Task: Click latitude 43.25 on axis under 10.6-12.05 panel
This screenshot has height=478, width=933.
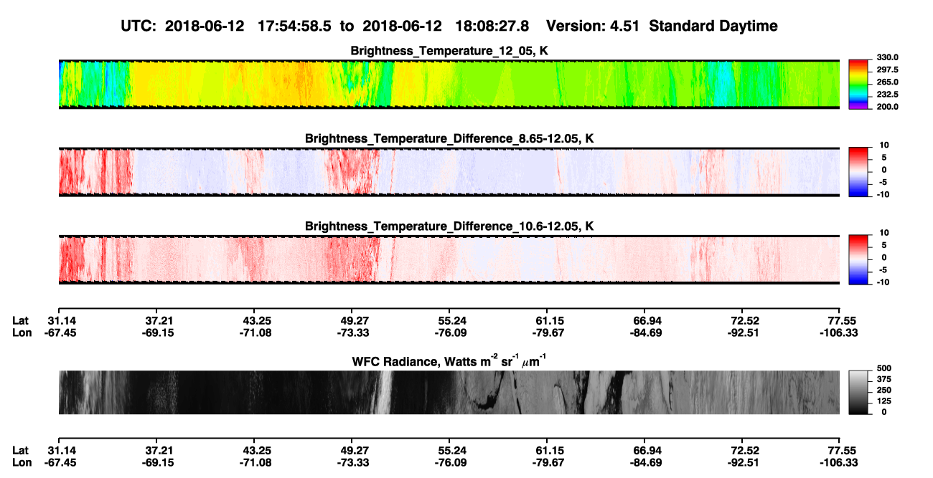Action: [258, 321]
